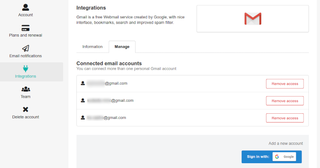Select the Integrations sidebar label
The height and width of the screenshot is (168, 320).
[x=26, y=76]
